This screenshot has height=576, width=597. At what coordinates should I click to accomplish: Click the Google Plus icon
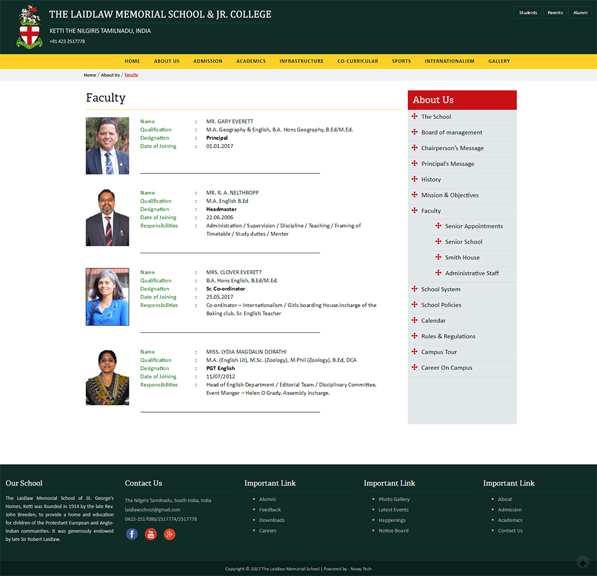point(170,534)
